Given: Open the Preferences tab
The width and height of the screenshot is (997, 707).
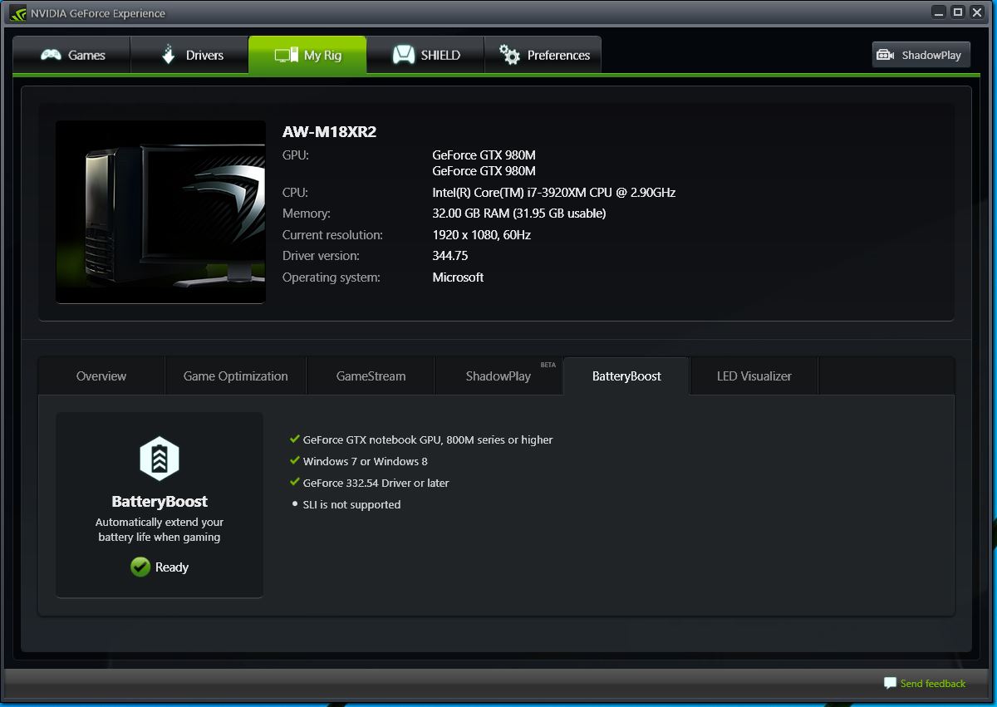Looking at the screenshot, I should (x=543, y=55).
